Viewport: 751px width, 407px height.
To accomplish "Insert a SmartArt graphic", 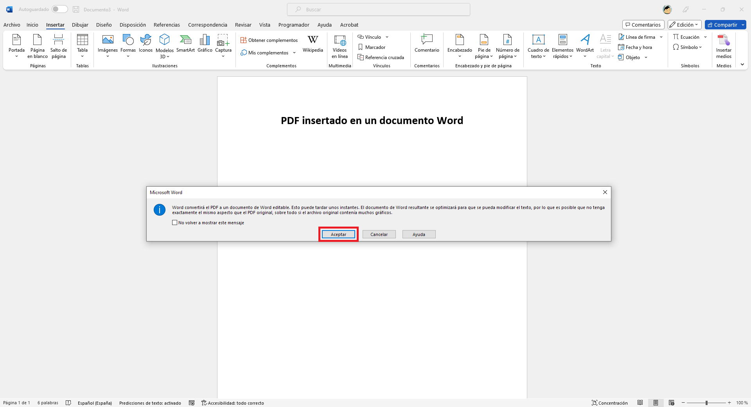I will pos(185,44).
